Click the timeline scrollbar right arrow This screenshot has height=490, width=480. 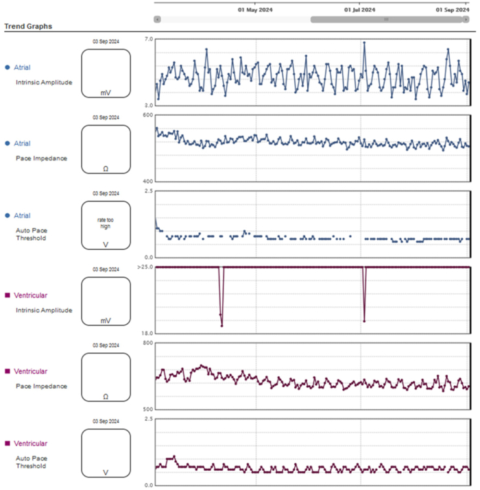coord(466,20)
